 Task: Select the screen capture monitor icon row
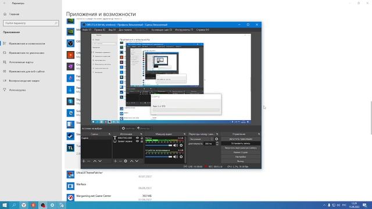coord(128,141)
